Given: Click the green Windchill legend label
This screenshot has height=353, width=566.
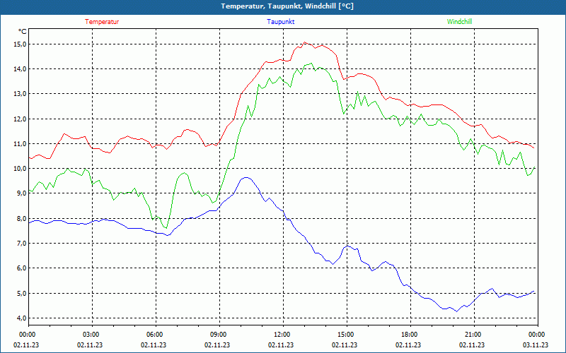Looking at the screenshot, I should 459,22.
